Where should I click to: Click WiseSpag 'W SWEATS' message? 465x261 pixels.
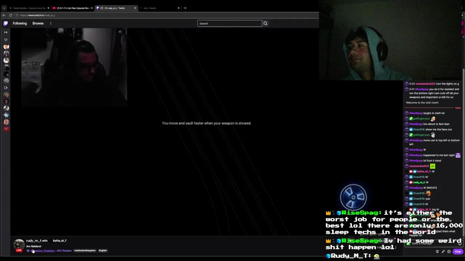point(421,188)
